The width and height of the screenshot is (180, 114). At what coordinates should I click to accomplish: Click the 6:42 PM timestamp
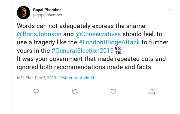[24, 78]
